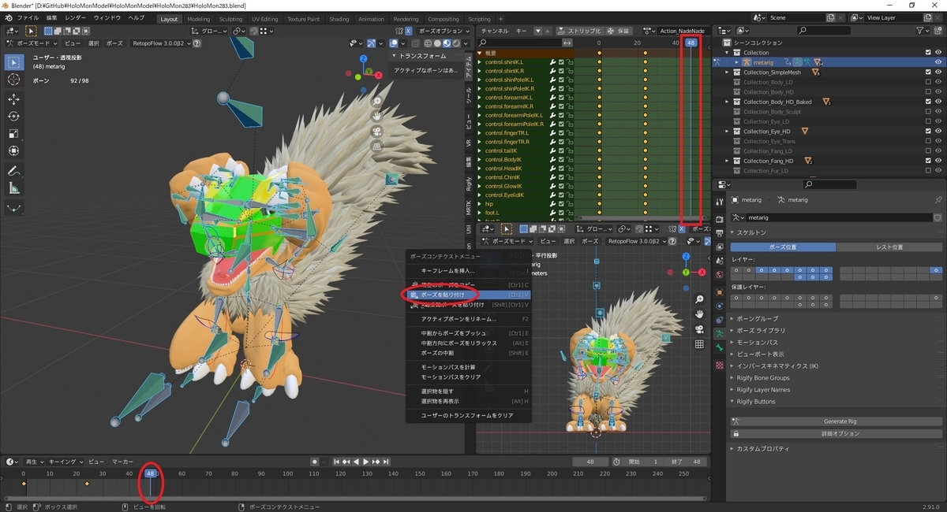Expand the control.shinIK.L channel
947x512 pixels.
pos(479,62)
